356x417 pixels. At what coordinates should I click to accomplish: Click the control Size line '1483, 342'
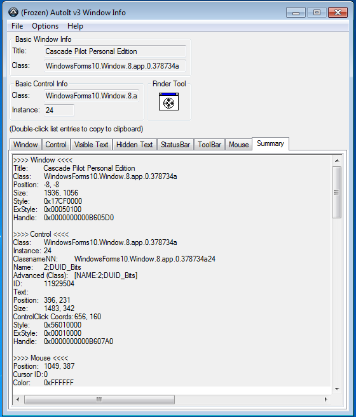pos(44,308)
